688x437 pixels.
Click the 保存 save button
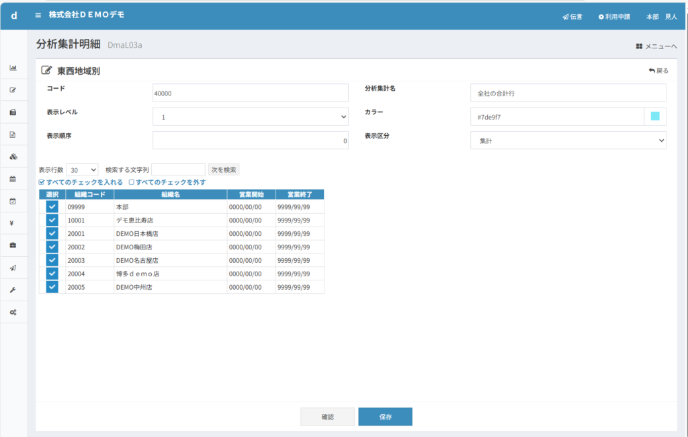click(385, 417)
